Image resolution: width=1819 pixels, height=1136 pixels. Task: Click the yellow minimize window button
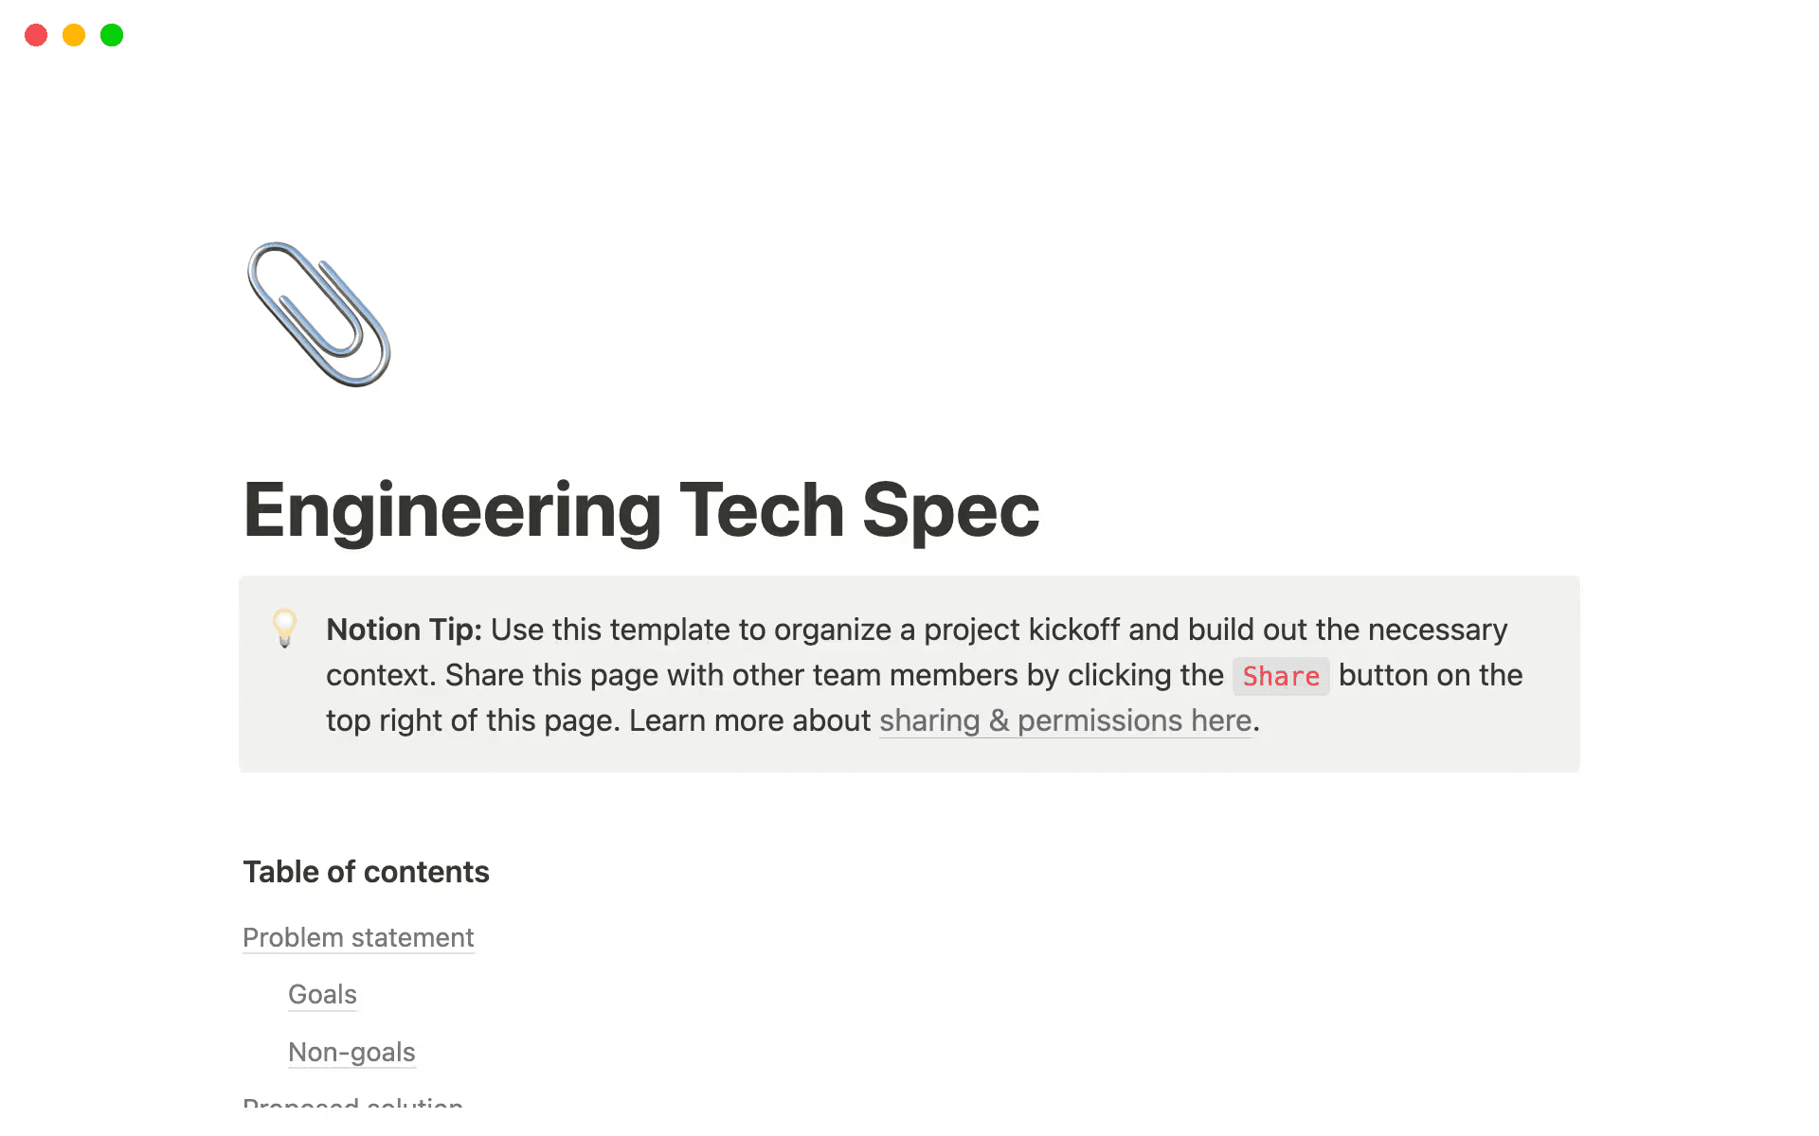(73, 35)
